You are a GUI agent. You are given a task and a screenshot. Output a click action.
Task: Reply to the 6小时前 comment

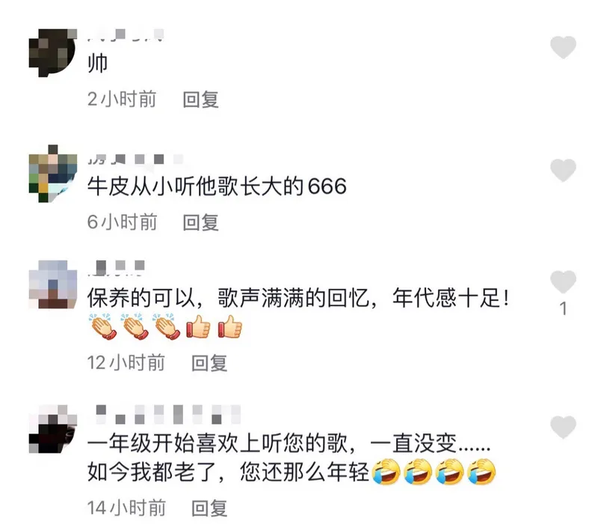200,222
